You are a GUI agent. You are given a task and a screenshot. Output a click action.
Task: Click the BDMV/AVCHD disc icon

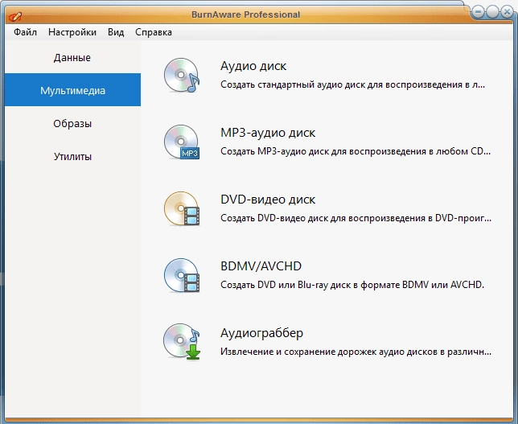click(182, 276)
